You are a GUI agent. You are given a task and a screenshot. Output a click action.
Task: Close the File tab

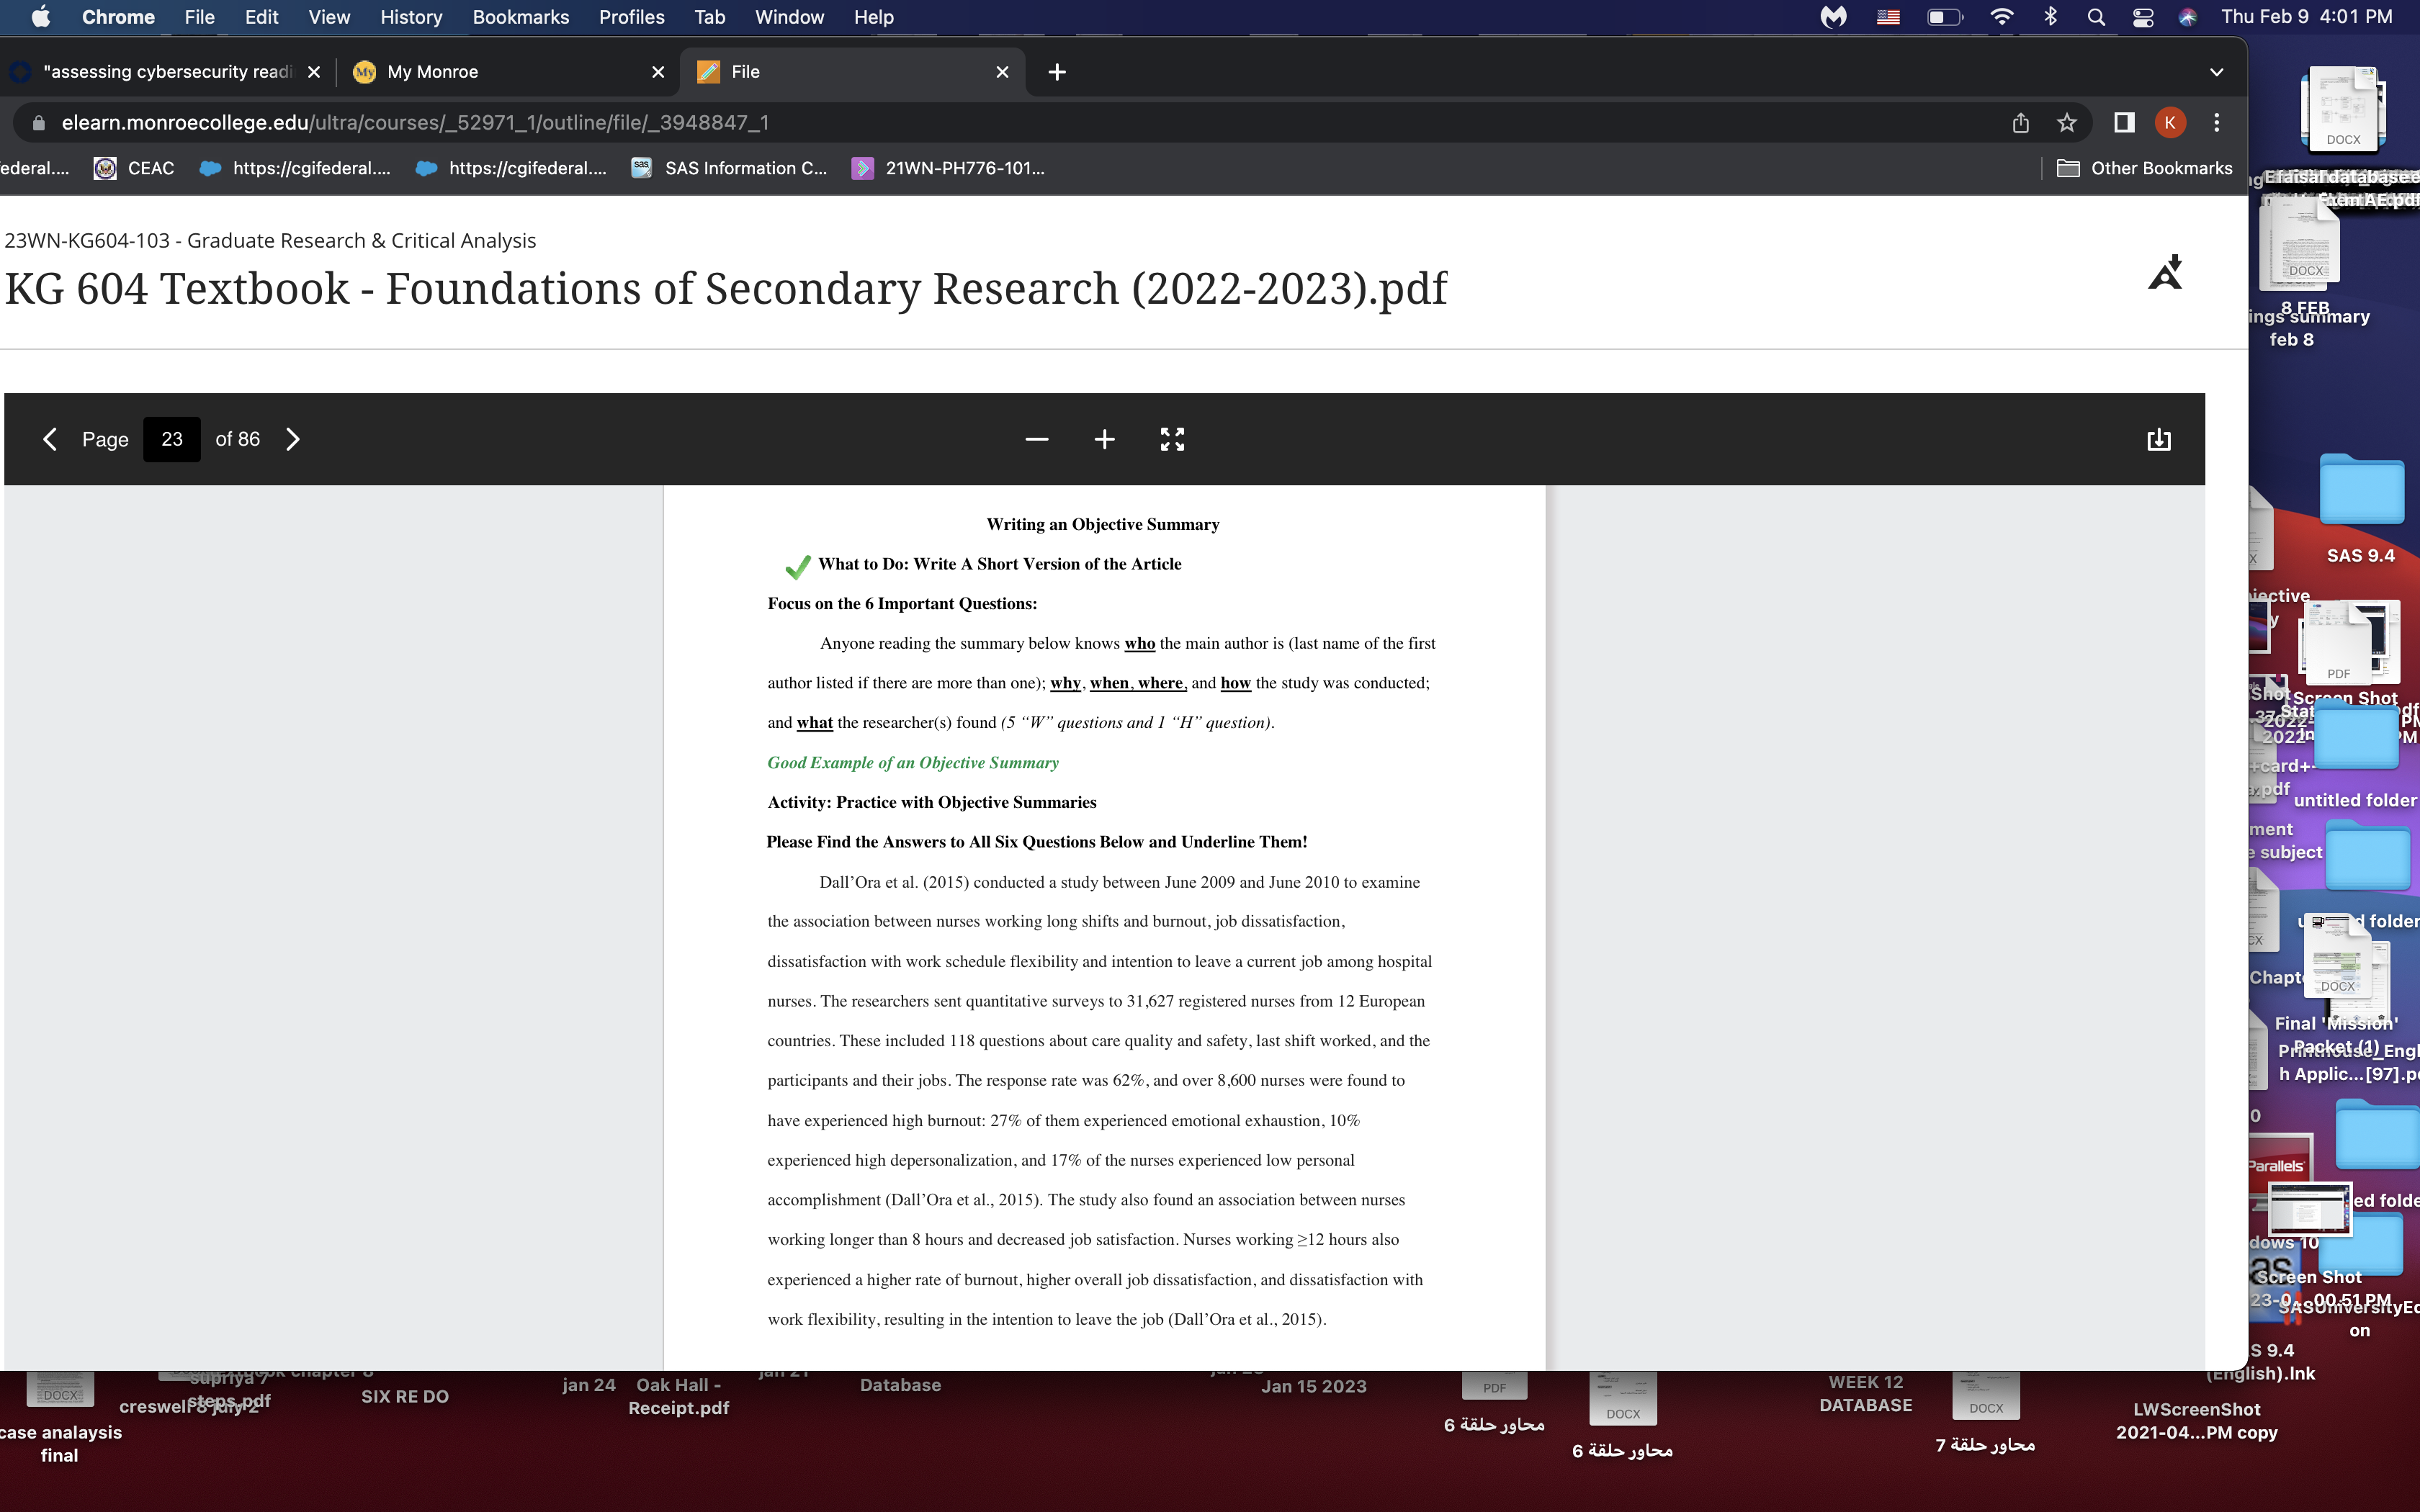1002,72
